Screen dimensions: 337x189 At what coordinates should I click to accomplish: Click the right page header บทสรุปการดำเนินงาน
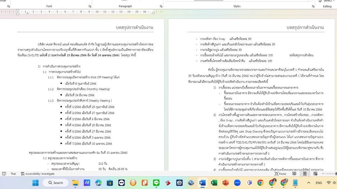pos(305,27)
